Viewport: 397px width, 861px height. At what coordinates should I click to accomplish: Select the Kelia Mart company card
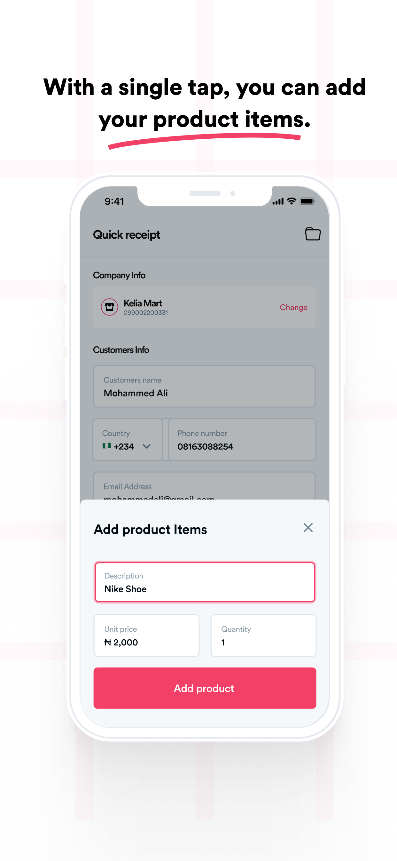[x=204, y=307]
